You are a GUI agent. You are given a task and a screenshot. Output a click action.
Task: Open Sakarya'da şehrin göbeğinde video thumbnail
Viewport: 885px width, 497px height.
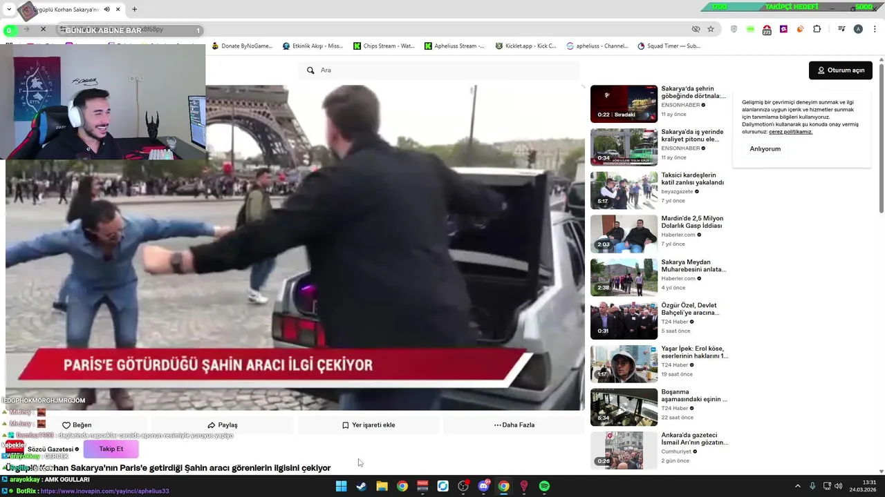624,104
